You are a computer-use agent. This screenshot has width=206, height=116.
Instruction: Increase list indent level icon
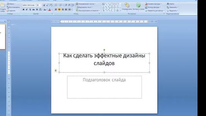pos(69,5)
